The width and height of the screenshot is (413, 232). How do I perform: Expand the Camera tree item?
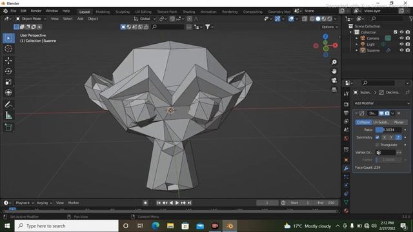(357, 38)
